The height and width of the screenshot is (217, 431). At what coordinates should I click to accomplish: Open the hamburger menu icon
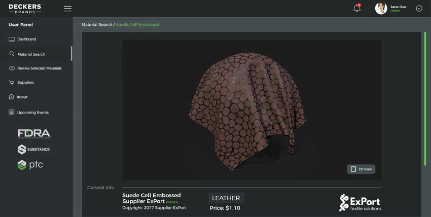pyautogui.click(x=67, y=9)
